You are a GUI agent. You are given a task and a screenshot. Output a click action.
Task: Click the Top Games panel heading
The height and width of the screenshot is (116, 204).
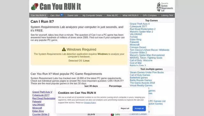pyautogui.click(x=151, y=21)
